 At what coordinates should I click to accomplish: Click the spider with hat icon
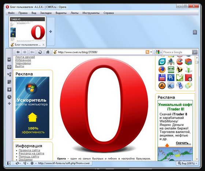point(171,62)
